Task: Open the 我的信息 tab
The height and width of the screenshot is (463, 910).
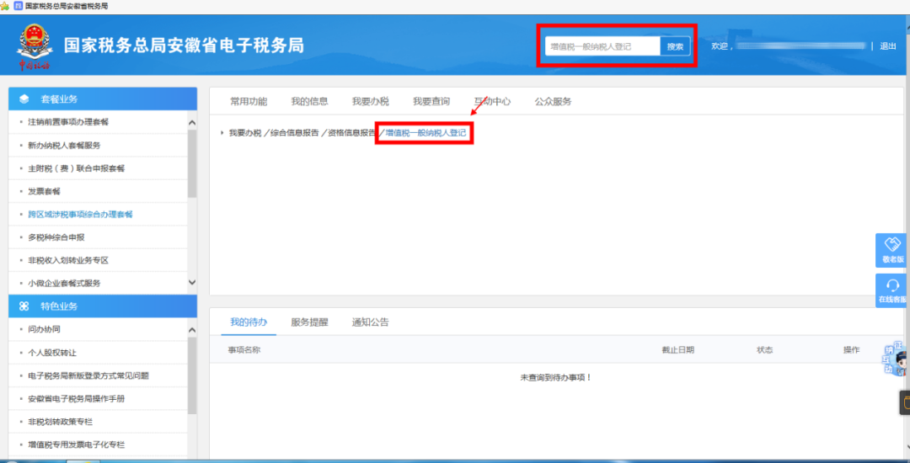Action: (309, 101)
